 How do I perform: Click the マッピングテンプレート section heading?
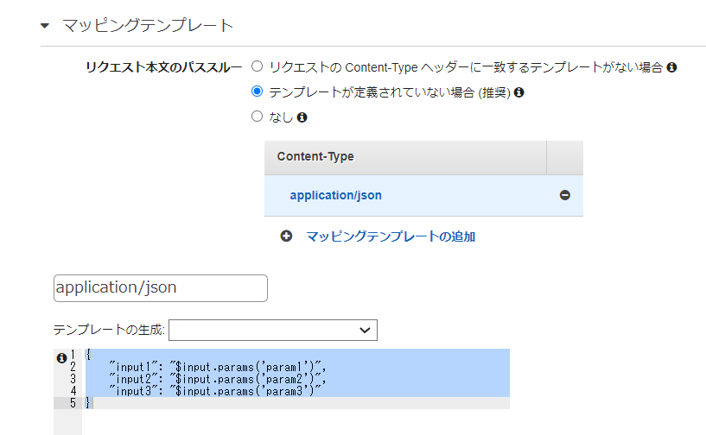point(148,26)
